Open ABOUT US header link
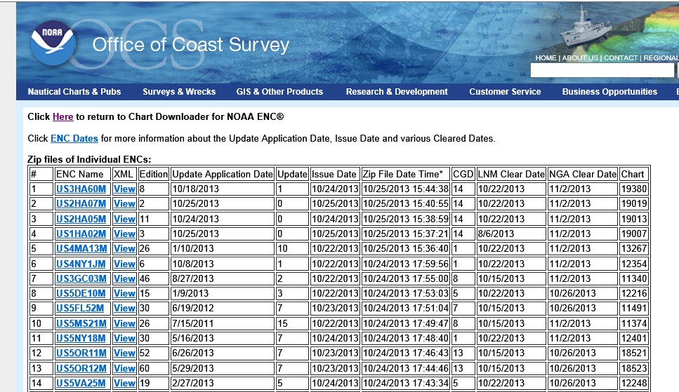The height and width of the screenshot is (392, 679). (x=580, y=58)
